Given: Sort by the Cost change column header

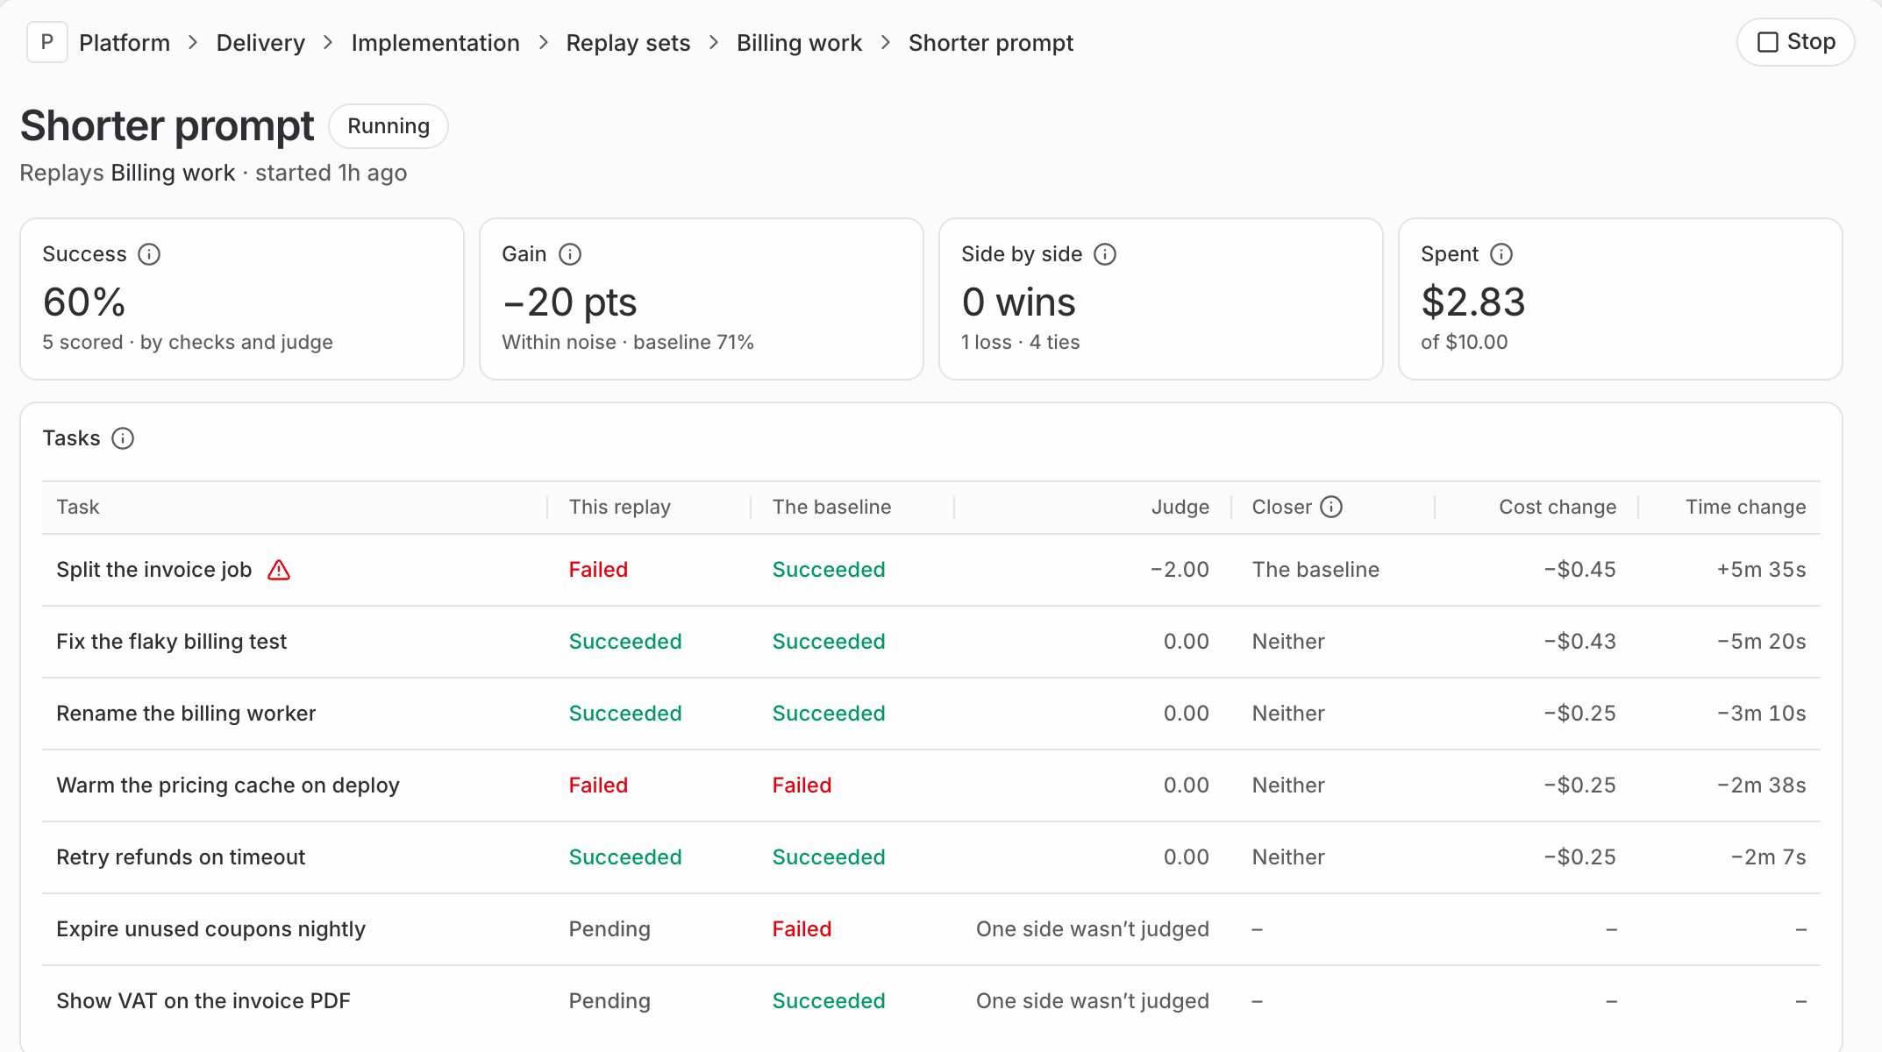Looking at the screenshot, I should point(1558,507).
